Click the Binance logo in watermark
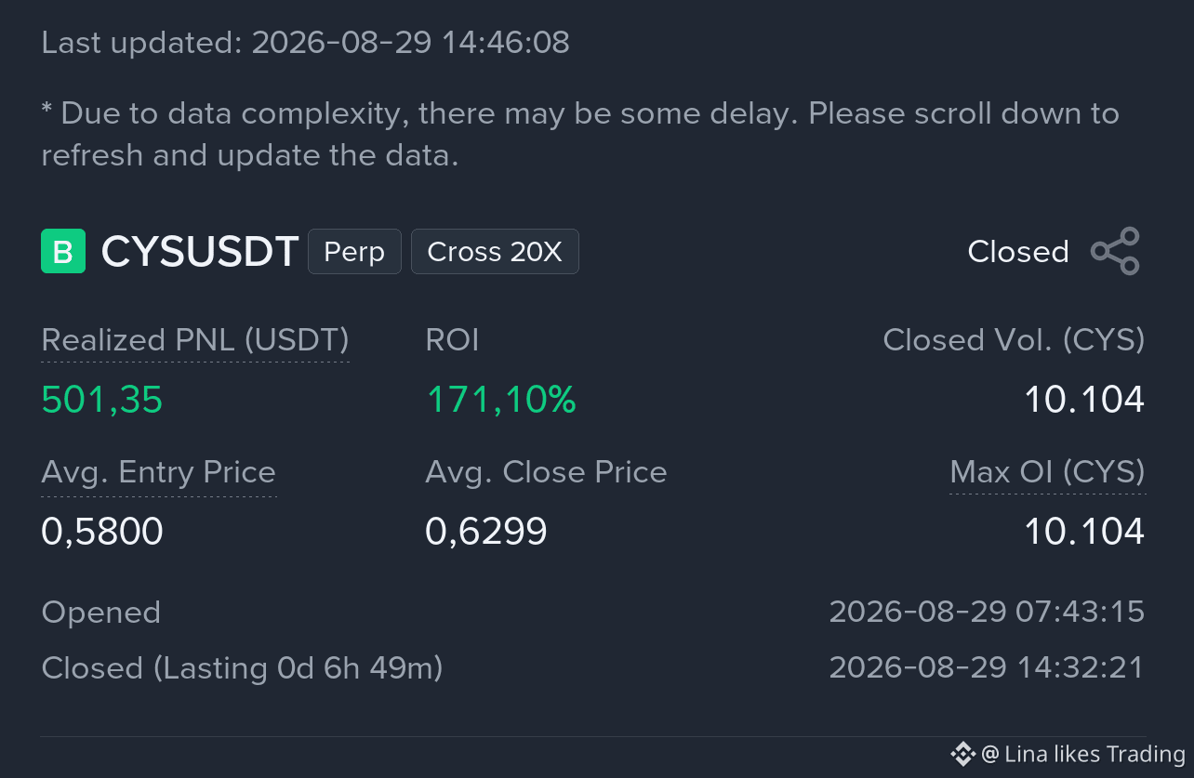The image size is (1194, 778). [x=962, y=753]
